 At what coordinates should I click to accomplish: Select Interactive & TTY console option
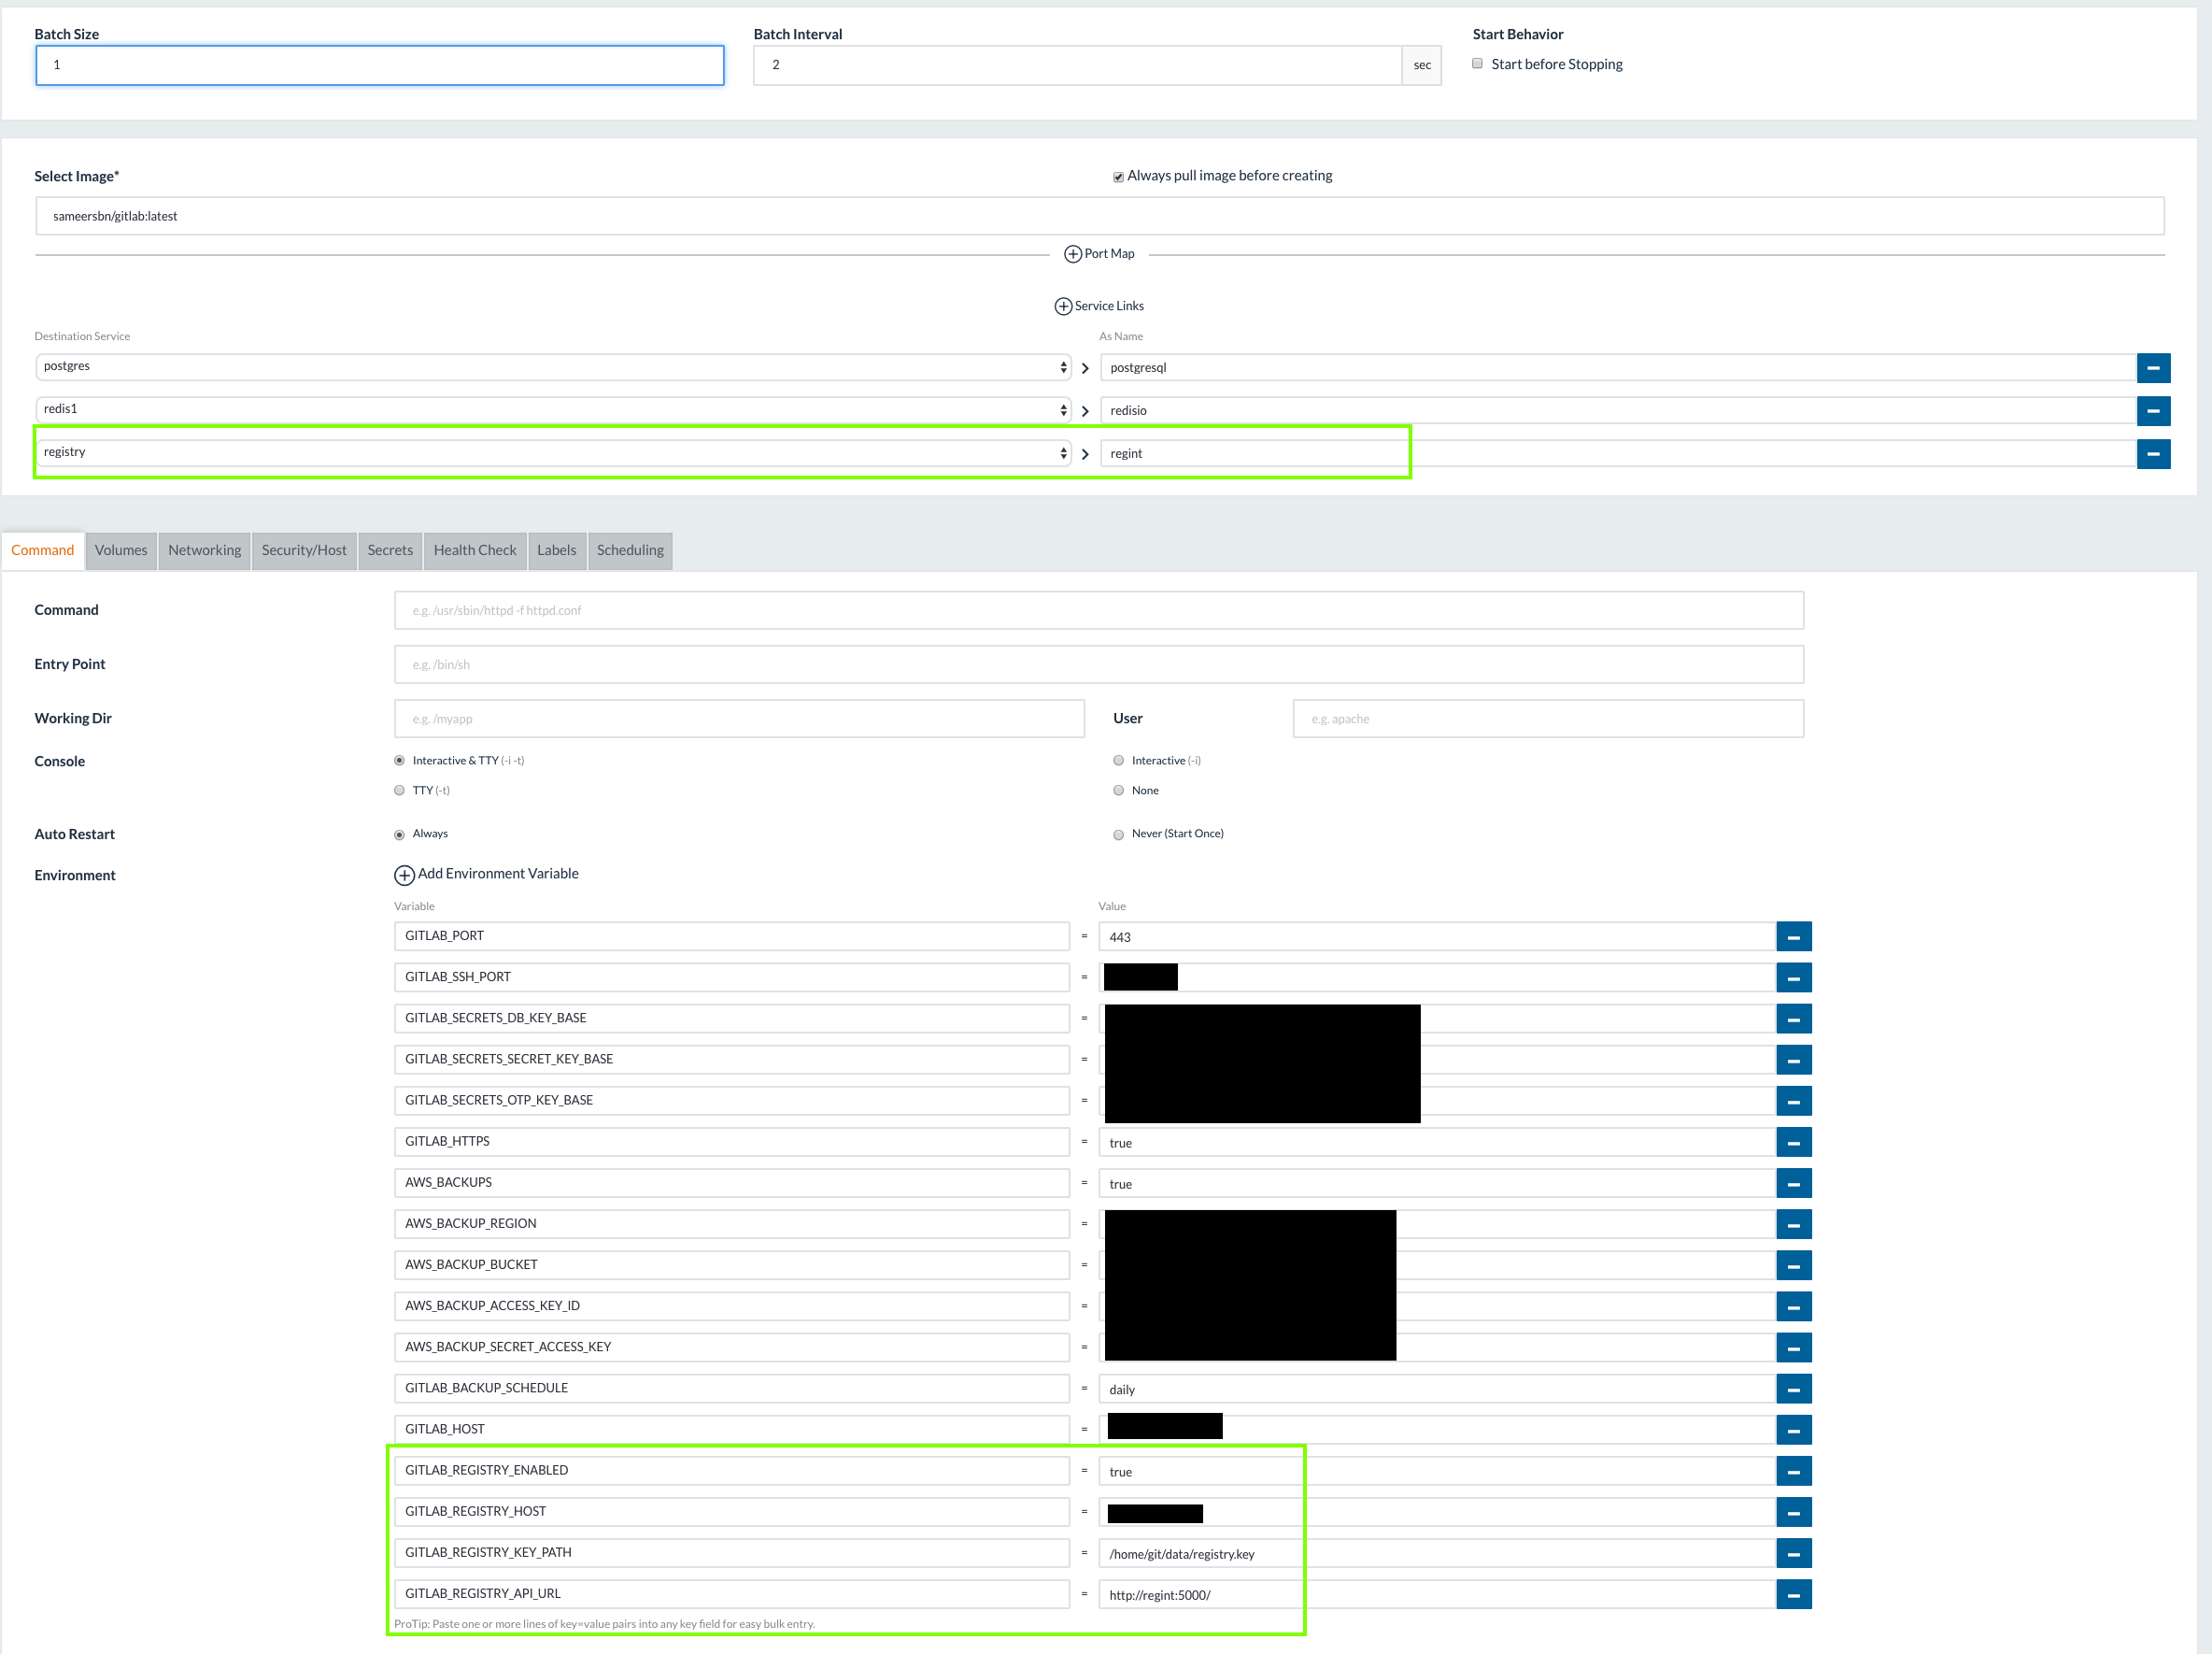click(399, 761)
